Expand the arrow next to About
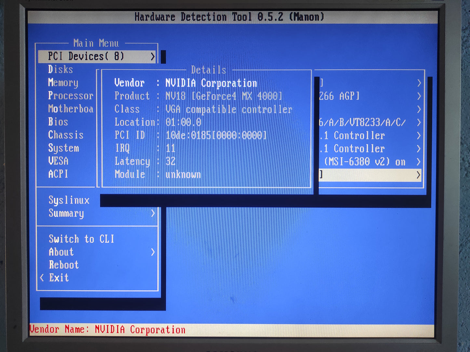The height and width of the screenshot is (352, 470). [x=153, y=252]
